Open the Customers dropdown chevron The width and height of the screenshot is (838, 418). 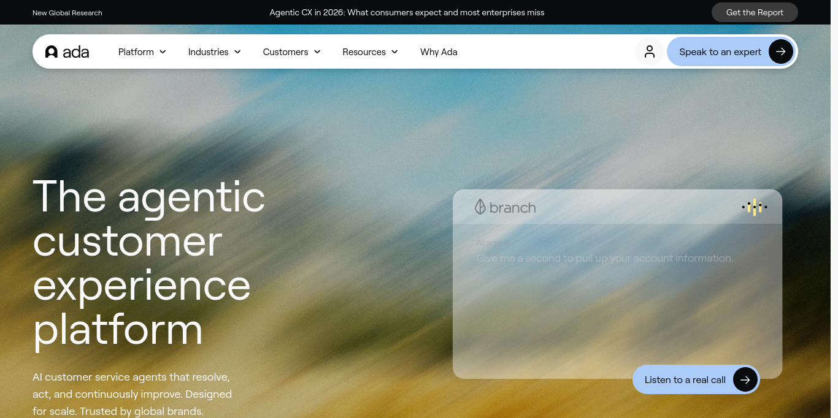(x=317, y=52)
